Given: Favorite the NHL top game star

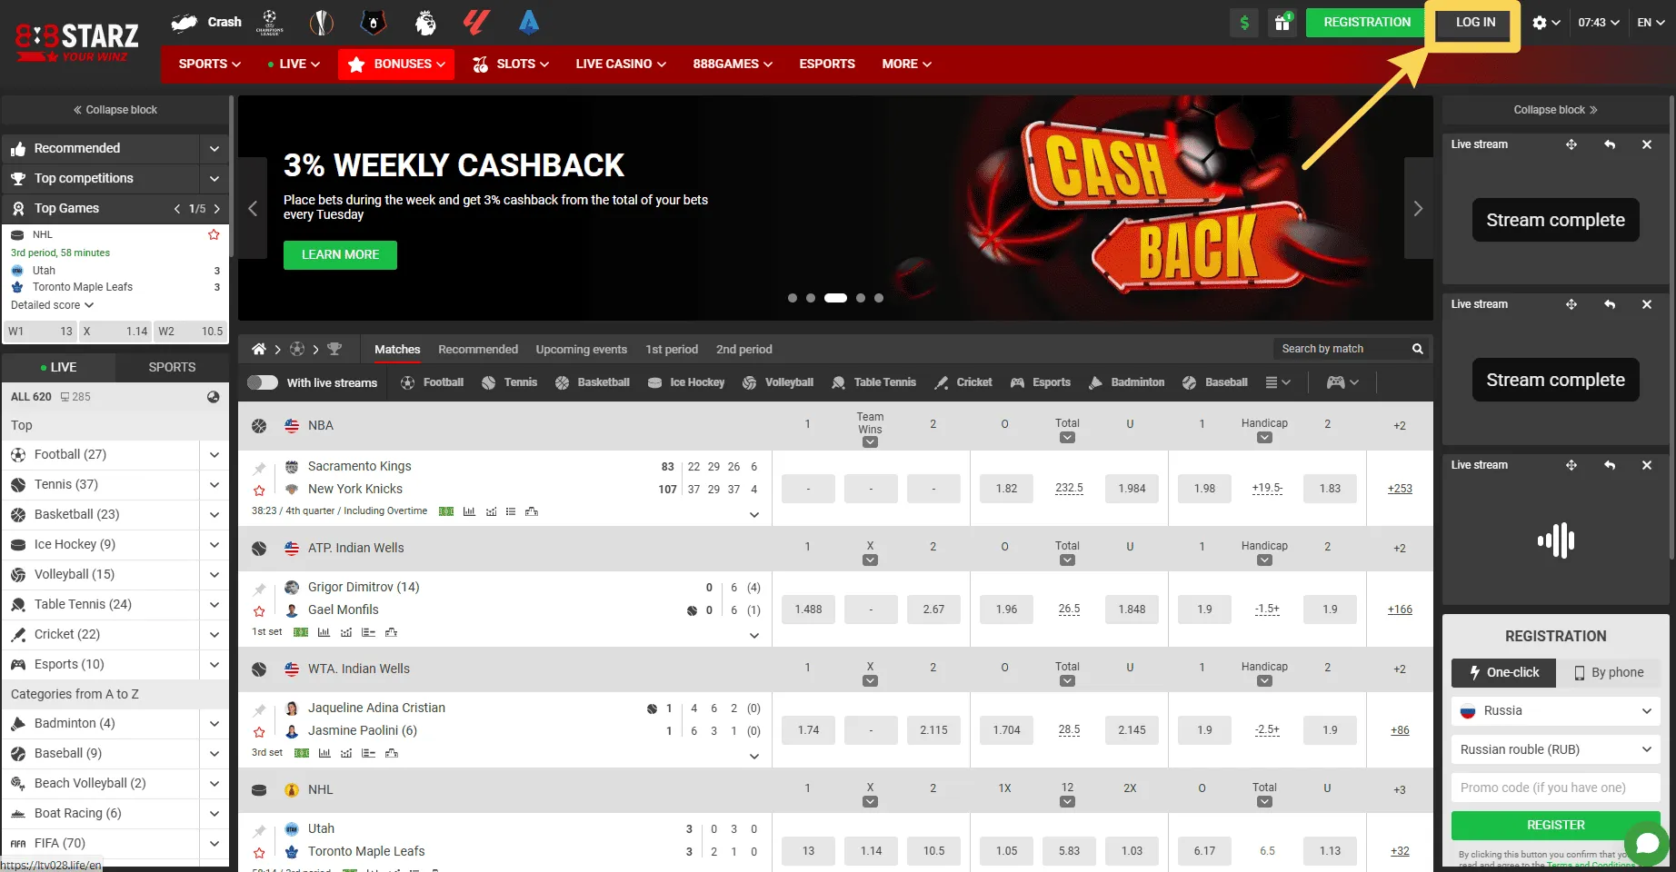Looking at the screenshot, I should pos(214,234).
